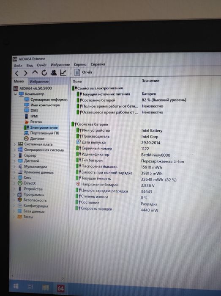The height and width of the screenshot is (296, 221).
Task: Open the Избранное menu in menu bar
Action: (x=60, y=65)
